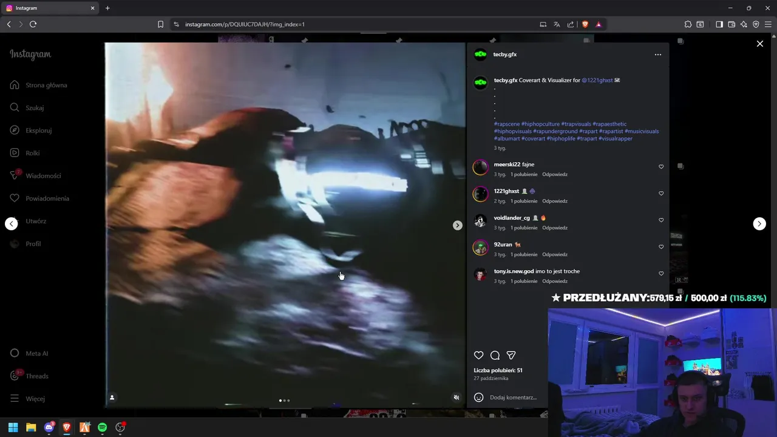Select the Instagram browser tab
Viewport: 777px width, 437px height.
(50, 8)
